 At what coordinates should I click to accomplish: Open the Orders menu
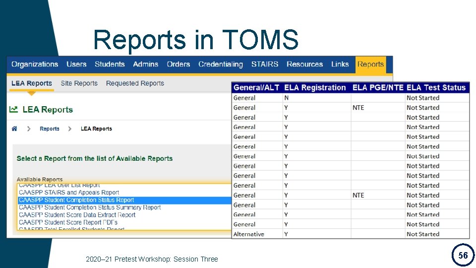[x=178, y=64]
